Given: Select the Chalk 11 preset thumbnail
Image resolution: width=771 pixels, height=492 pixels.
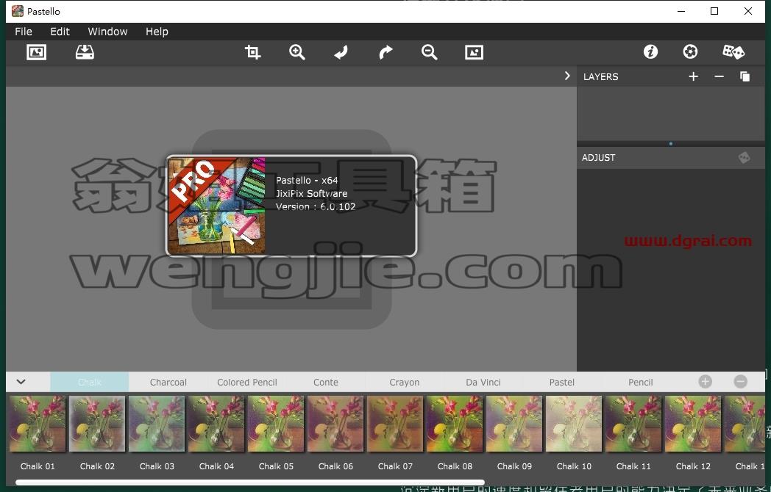Looking at the screenshot, I should click(633, 424).
